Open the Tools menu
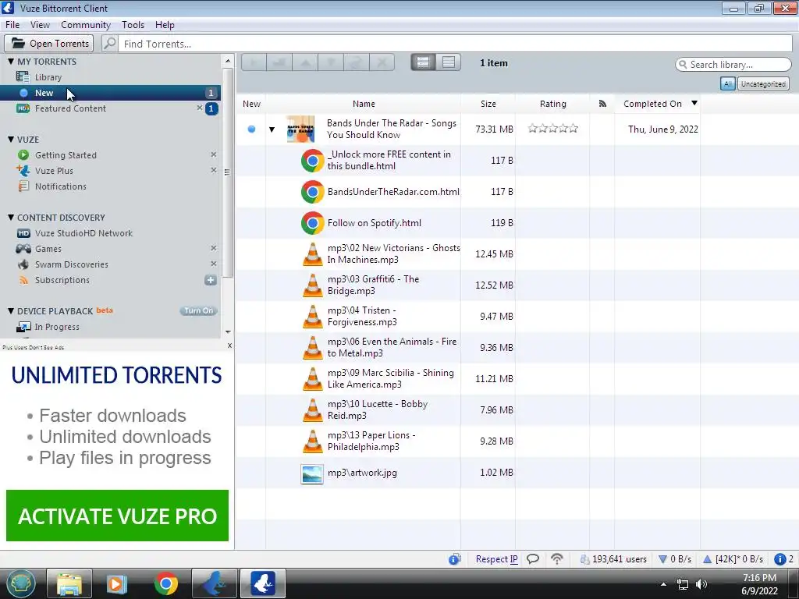 (133, 24)
